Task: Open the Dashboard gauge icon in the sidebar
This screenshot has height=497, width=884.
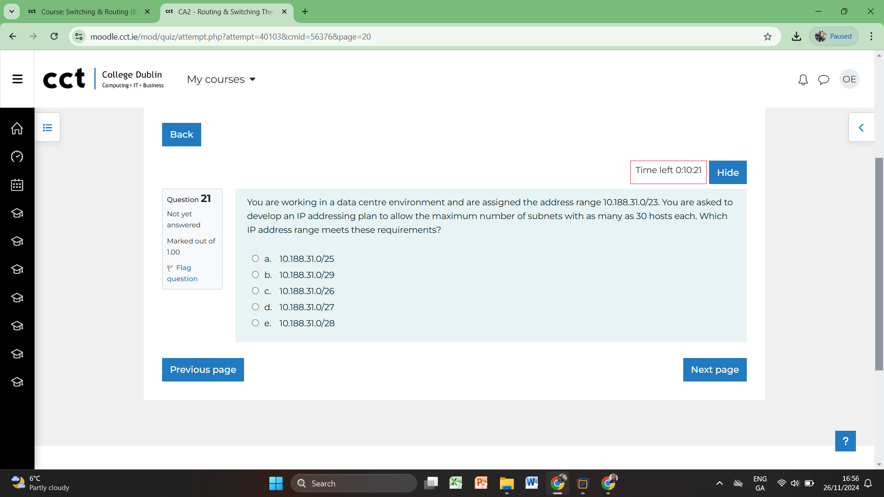Action: tap(17, 156)
